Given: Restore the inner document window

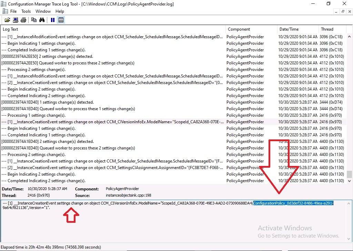Looking at the screenshot, I should [x=343, y=11].
